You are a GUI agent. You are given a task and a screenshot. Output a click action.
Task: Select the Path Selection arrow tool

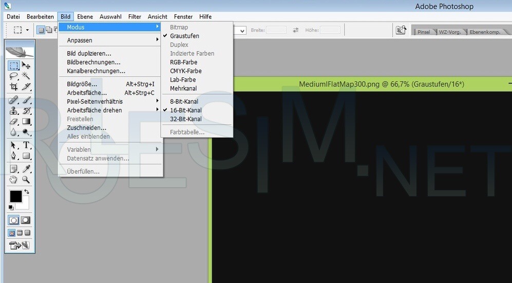(14, 145)
